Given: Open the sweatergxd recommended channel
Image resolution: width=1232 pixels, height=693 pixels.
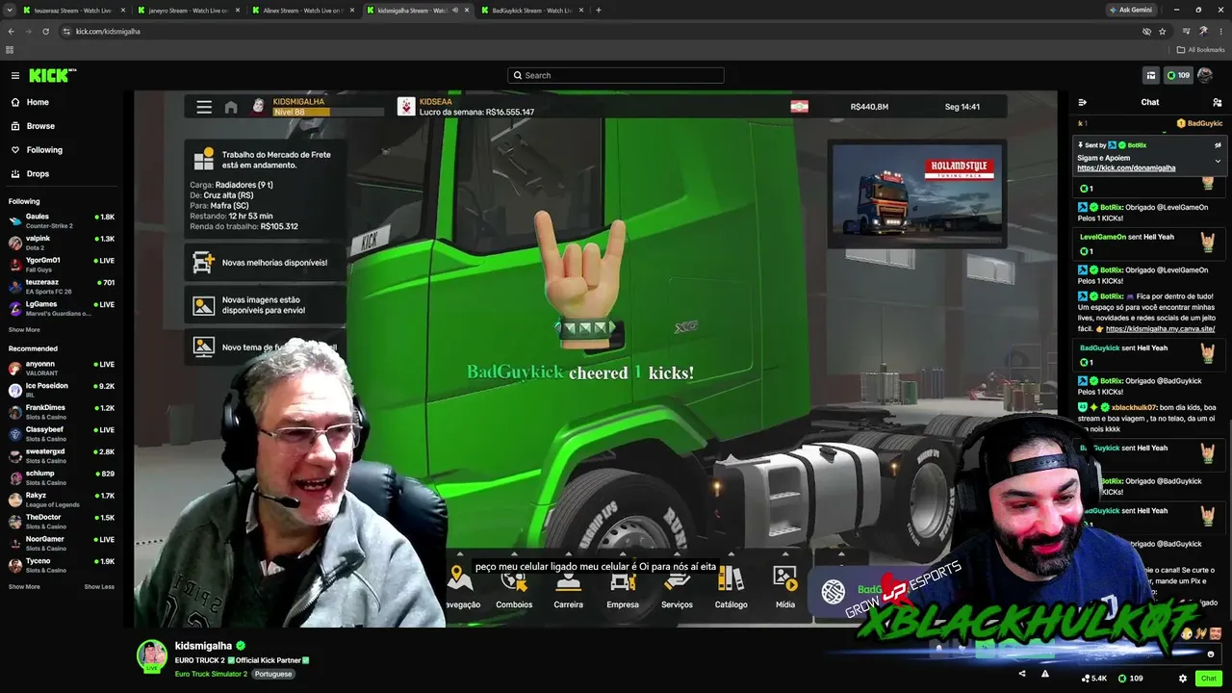Looking at the screenshot, I should [62, 456].
